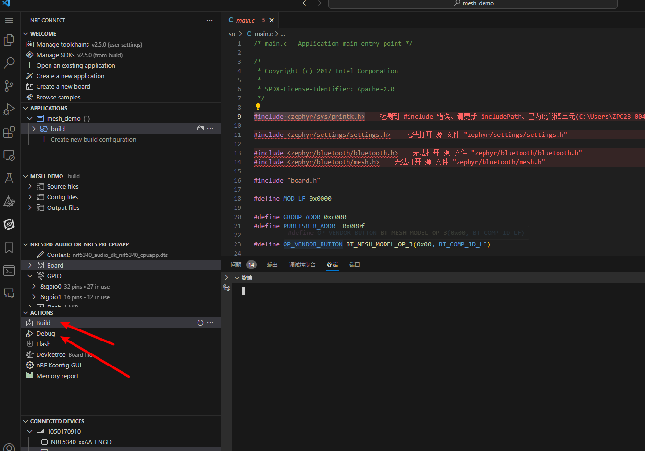
Task: Click build configuration settings icon in build row
Action: pos(200,129)
